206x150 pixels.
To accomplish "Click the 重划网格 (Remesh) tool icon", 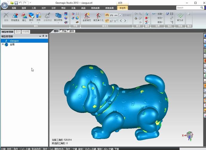I will click(x=58, y=16).
